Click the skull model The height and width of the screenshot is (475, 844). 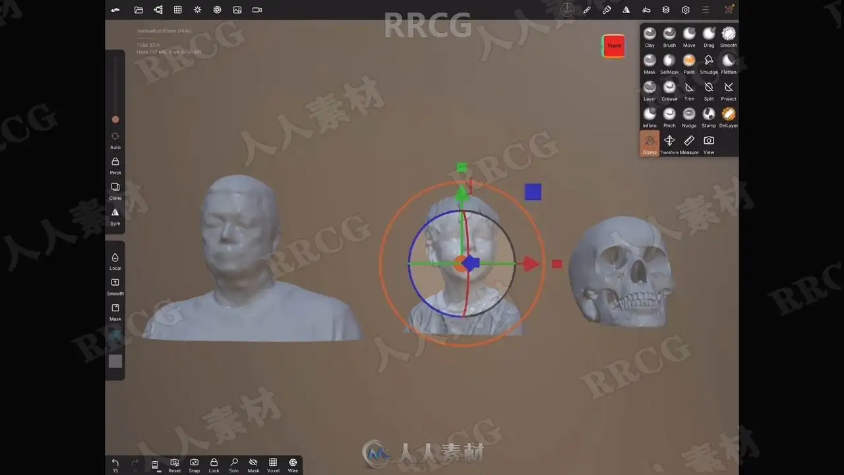click(x=621, y=270)
